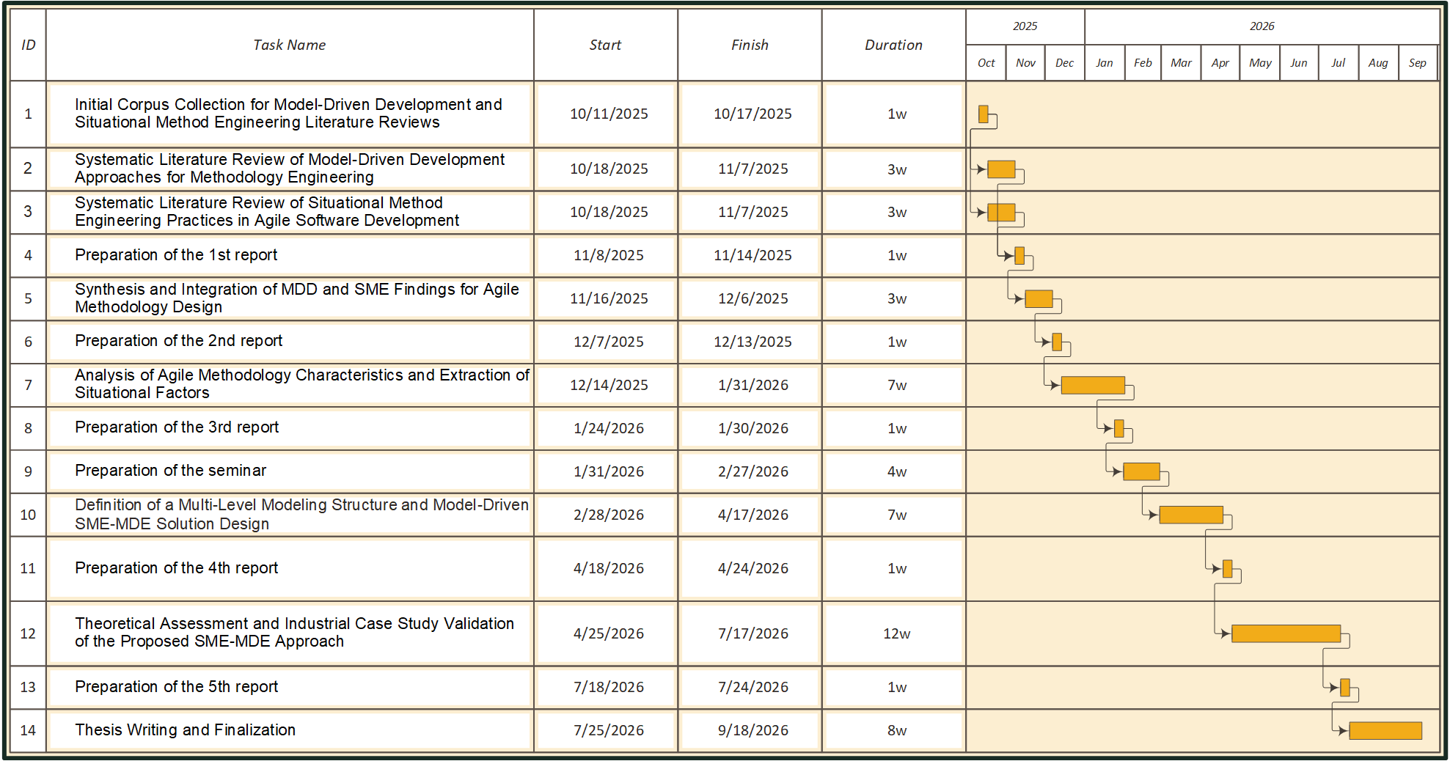
Task: Click the Oct month header
Action: (x=986, y=63)
